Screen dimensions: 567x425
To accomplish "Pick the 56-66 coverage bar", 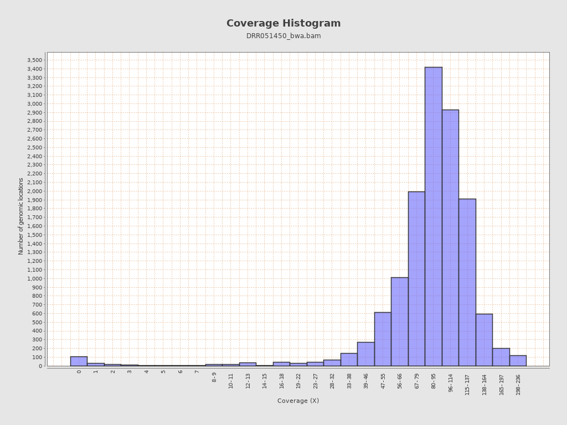I will click(400, 322).
